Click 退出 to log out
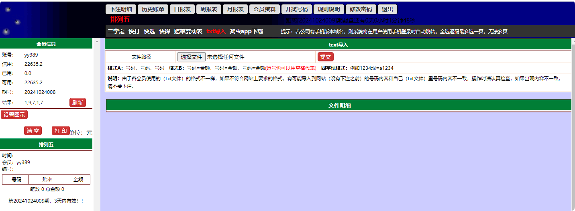This screenshot has height=211, width=575. (x=387, y=9)
